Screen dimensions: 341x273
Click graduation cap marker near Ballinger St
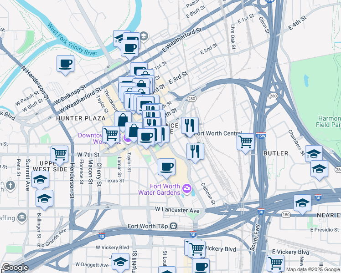[x=45, y=198]
